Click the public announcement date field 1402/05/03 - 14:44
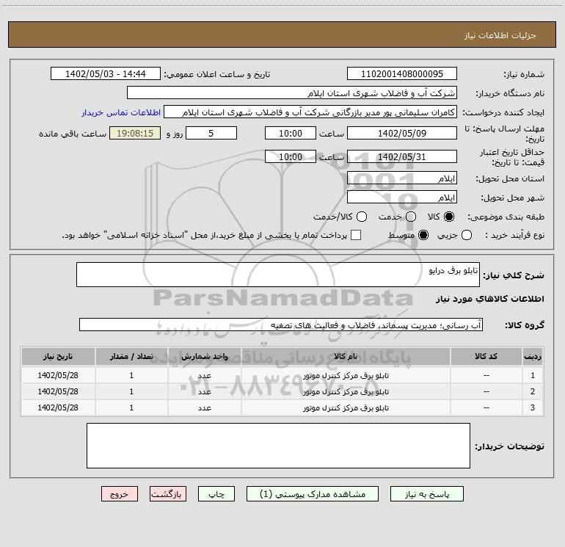The width and height of the screenshot is (565, 547). point(106,74)
